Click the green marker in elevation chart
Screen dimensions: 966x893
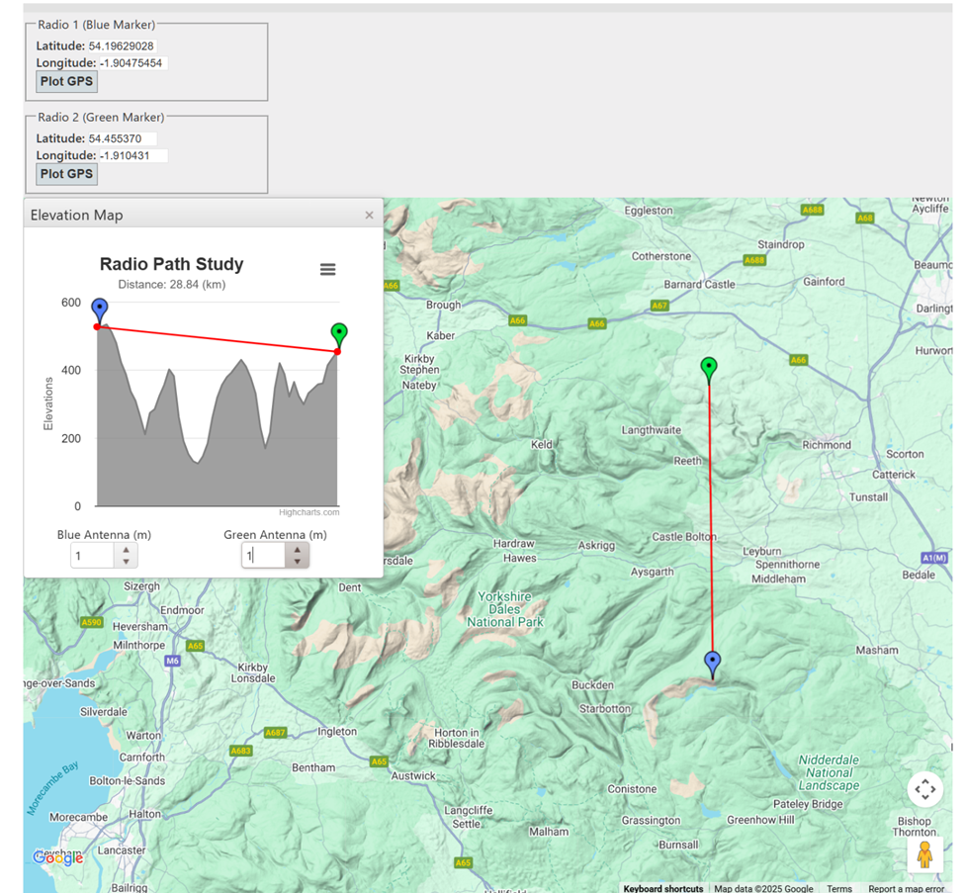[x=339, y=334]
